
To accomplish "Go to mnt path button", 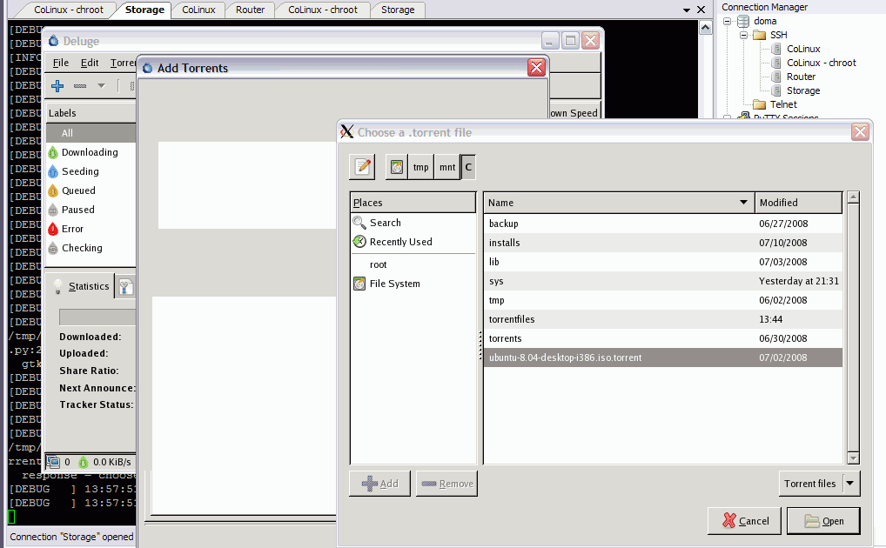I will coord(447,167).
